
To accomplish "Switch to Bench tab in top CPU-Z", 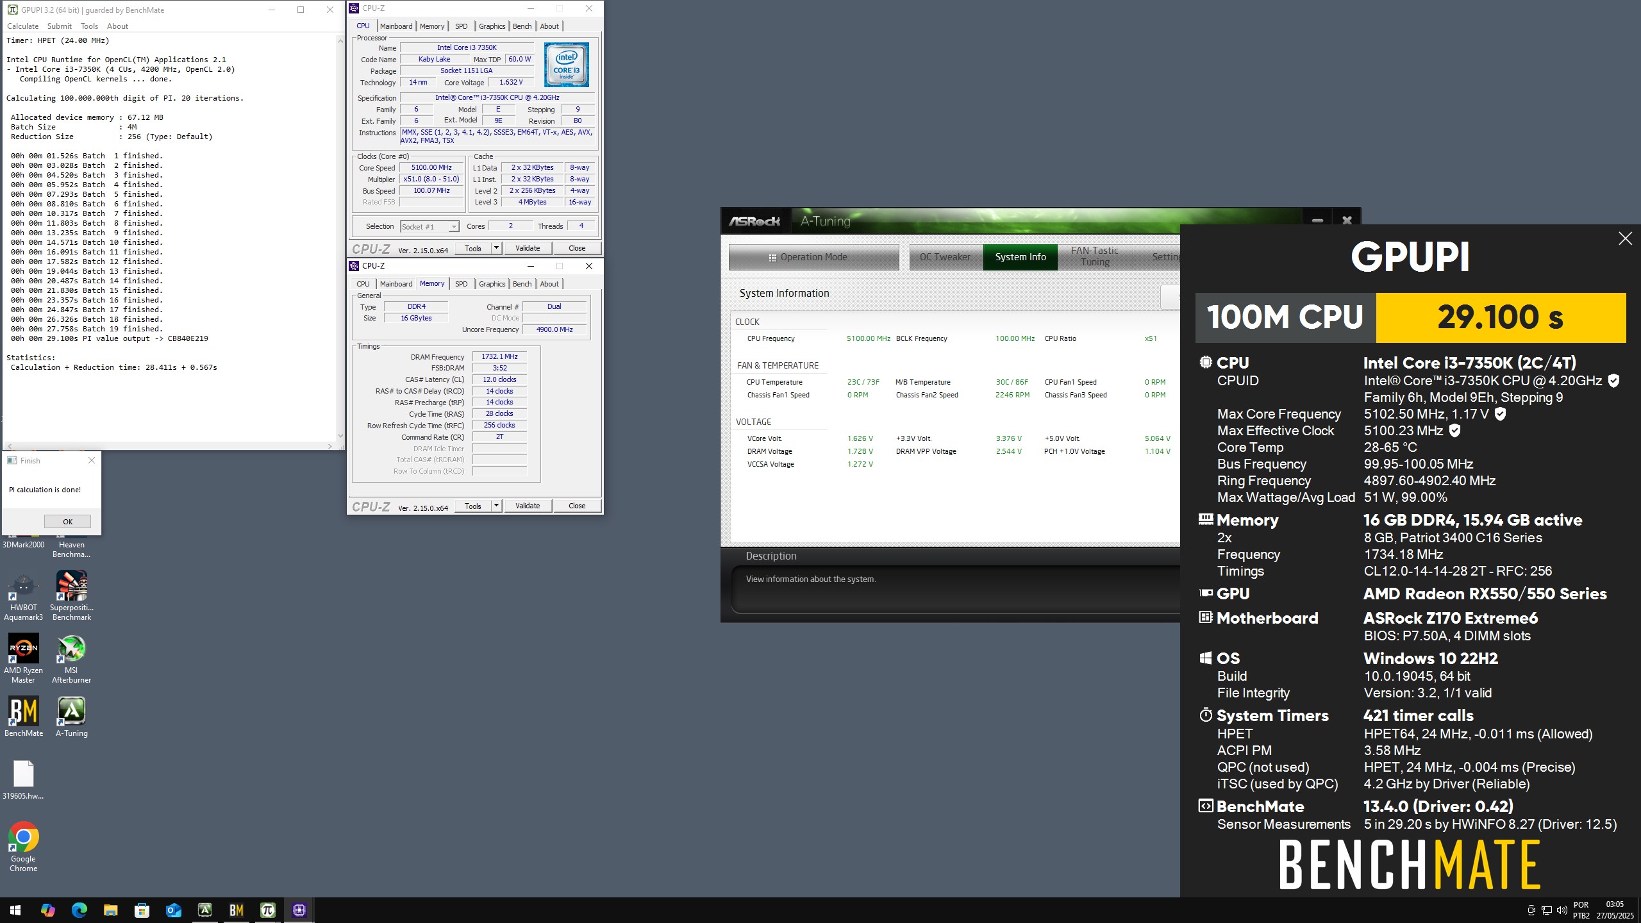I will [522, 26].
